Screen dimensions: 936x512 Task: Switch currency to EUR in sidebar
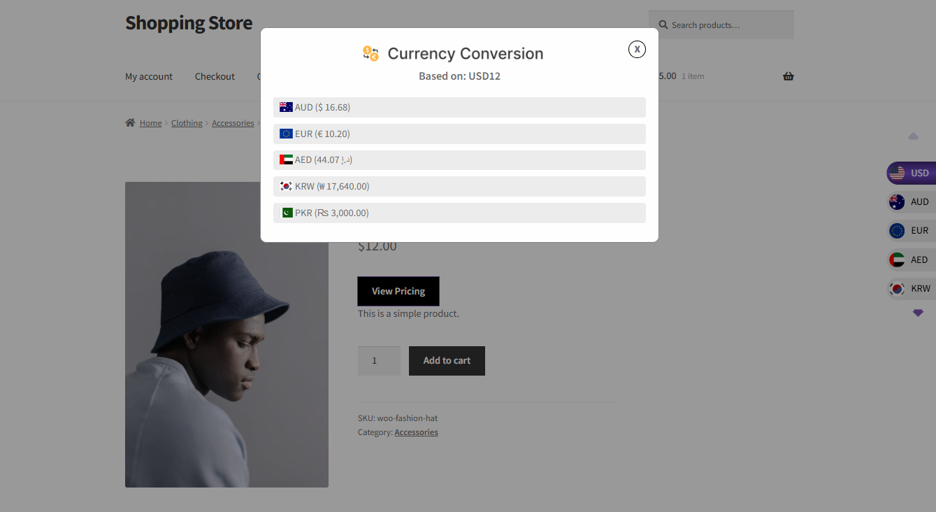[x=911, y=230]
